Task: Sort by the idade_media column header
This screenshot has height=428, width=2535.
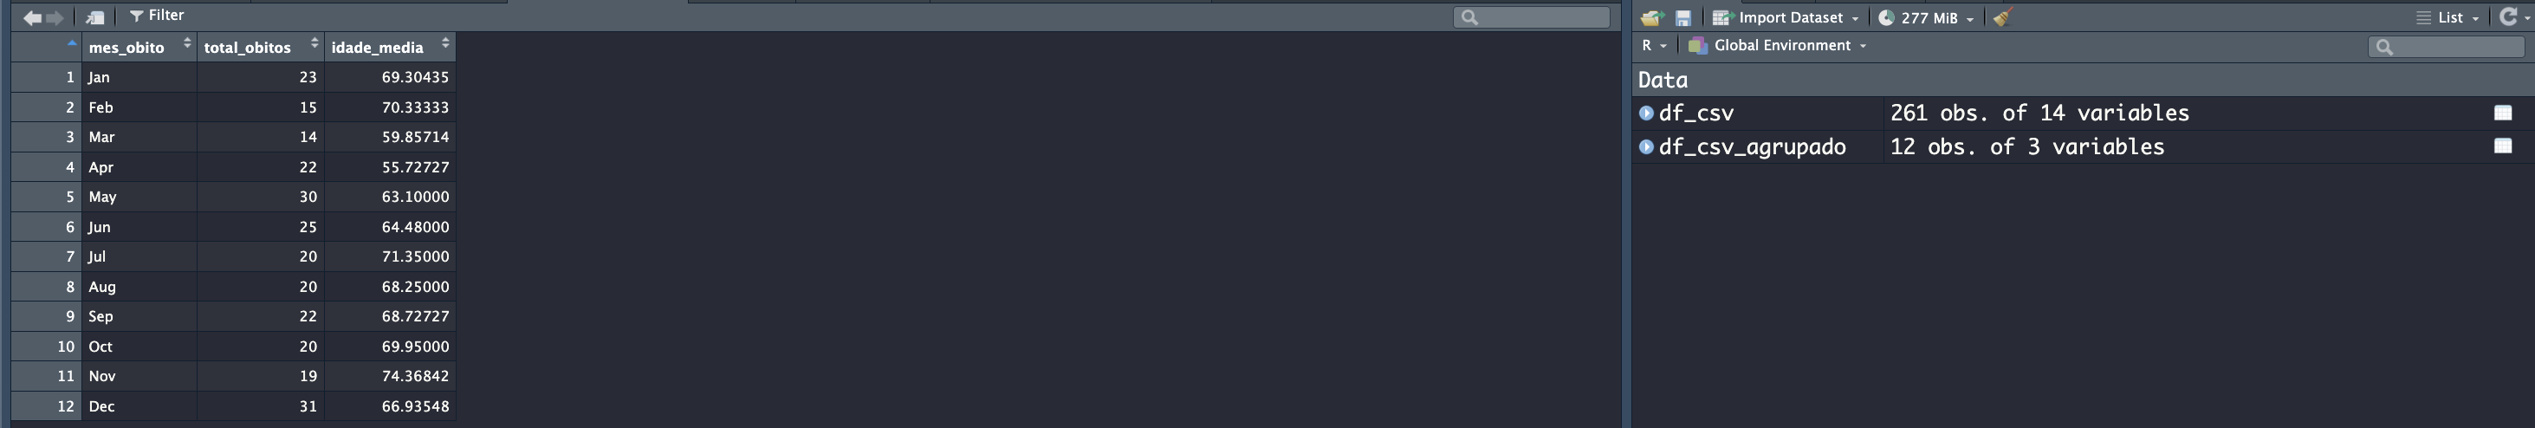Action: 390,46
